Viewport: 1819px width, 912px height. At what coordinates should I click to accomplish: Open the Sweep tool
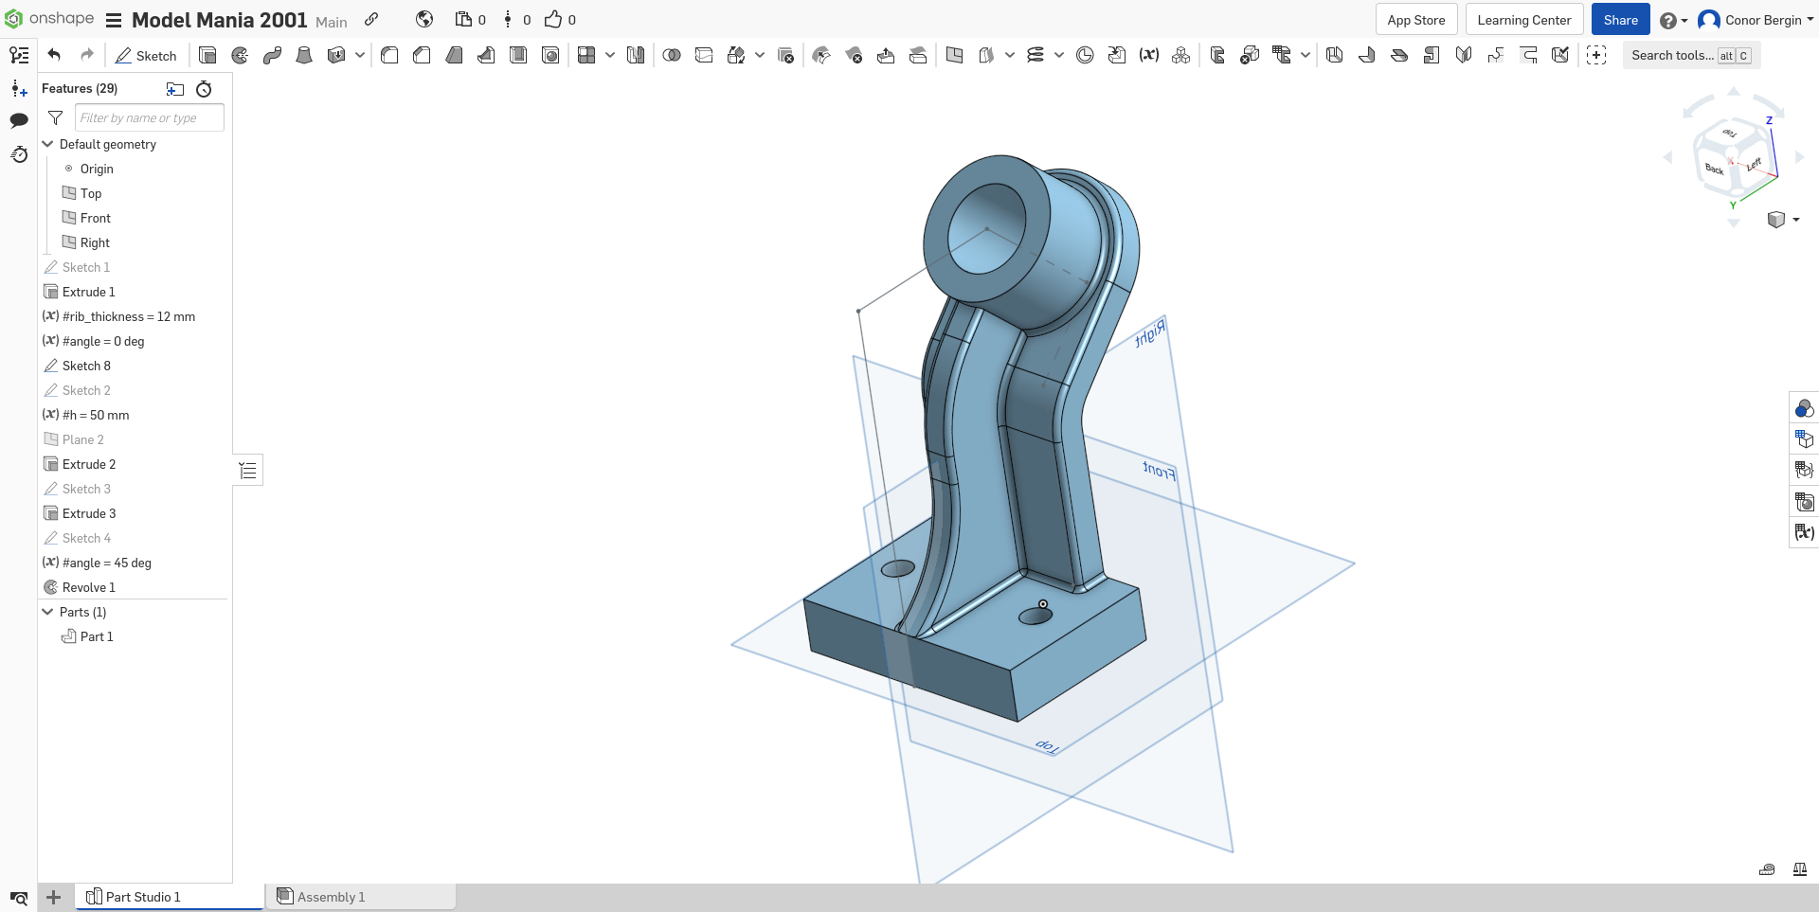point(273,55)
